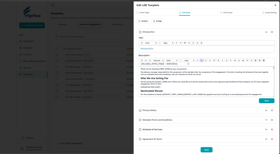
Task: Switch to the Cover Page tab
Action: [x=143, y=13]
